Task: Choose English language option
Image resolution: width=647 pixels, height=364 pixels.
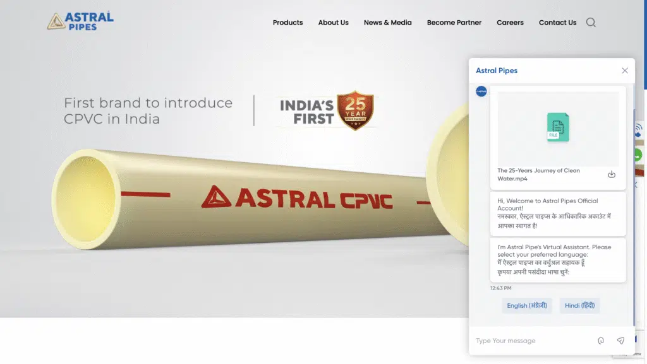Action: click(527, 305)
